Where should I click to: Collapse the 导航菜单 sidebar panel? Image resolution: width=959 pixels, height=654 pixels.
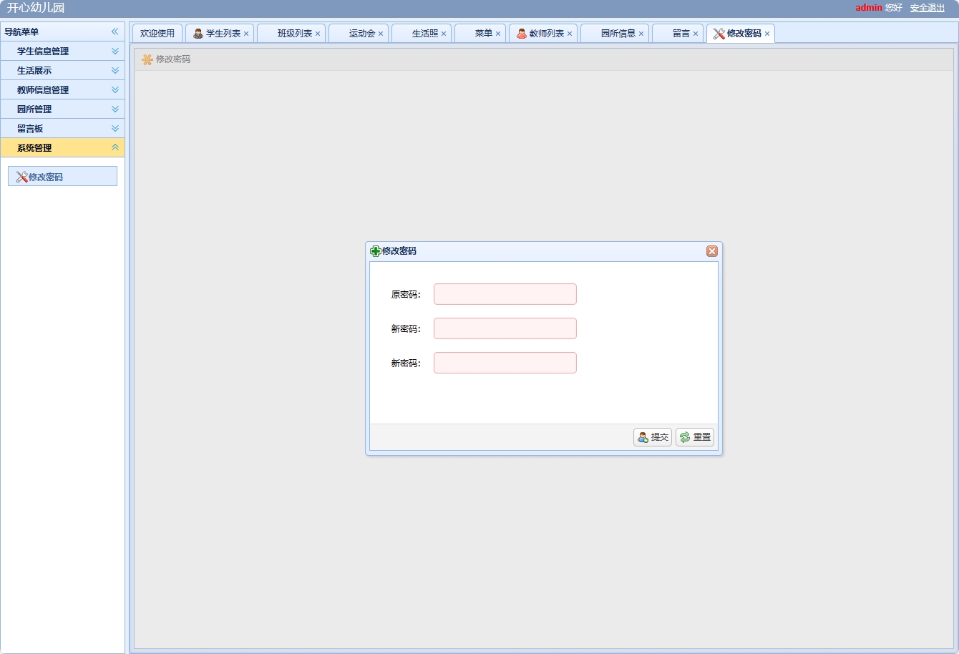pos(115,31)
